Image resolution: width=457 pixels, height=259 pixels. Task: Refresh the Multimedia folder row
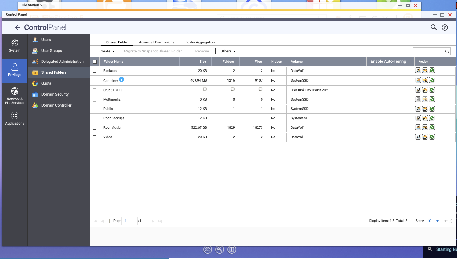pyautogui.click(x=432, y=99)
